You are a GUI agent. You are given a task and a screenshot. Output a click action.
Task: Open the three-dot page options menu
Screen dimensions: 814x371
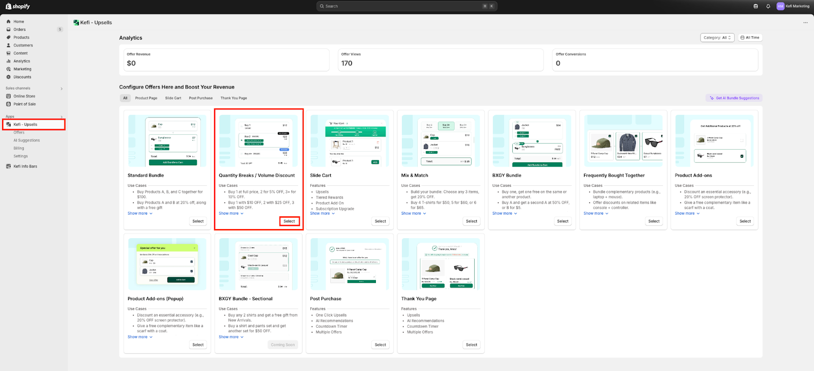tap(805, 22)
